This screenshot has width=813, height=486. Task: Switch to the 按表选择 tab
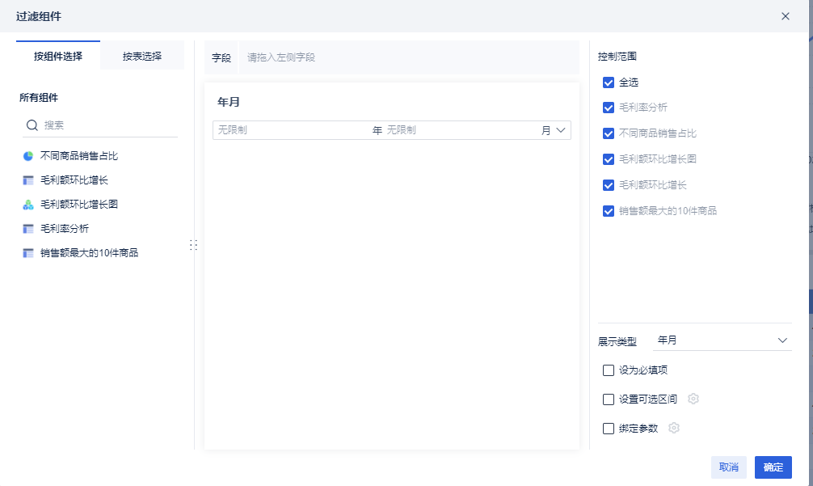click(x=142, y=57)
